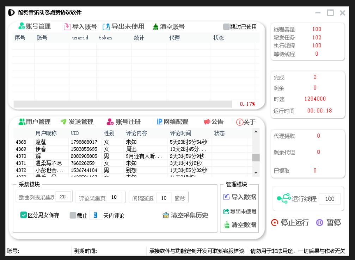The image size is (355, 260).
Task: Click the 导入数据 import data icon
Action: (227, 197)
